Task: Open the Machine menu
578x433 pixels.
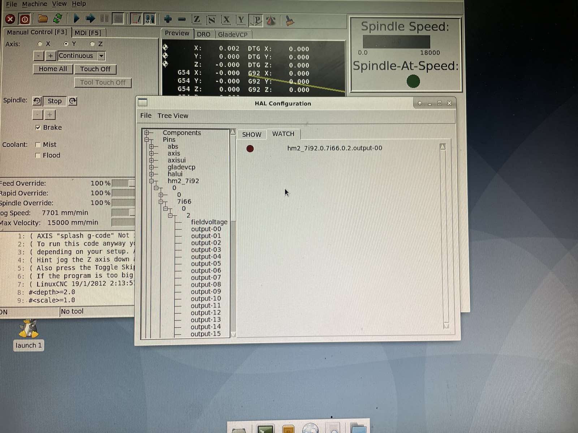Action: coord(35,4)
